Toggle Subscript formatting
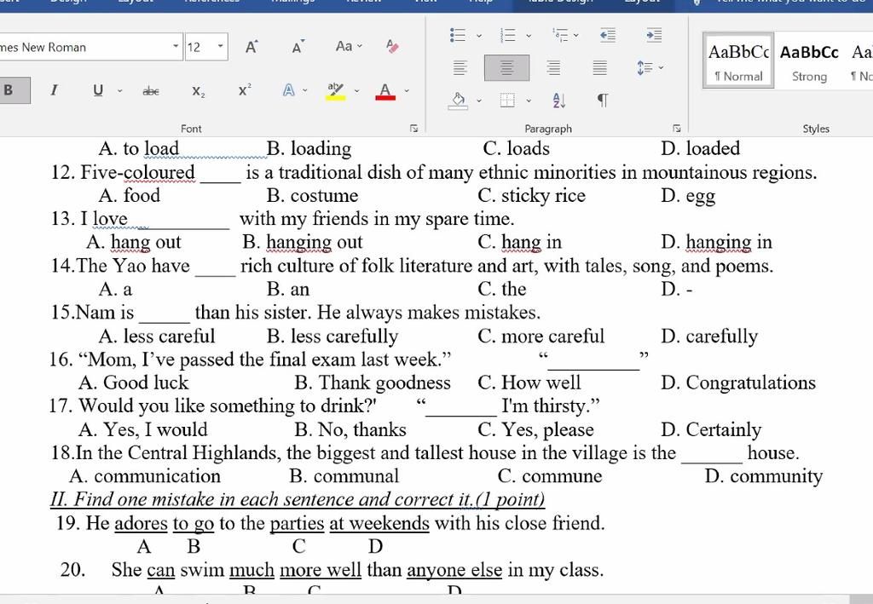Screen dimensions: 873x604 [198, 90]
